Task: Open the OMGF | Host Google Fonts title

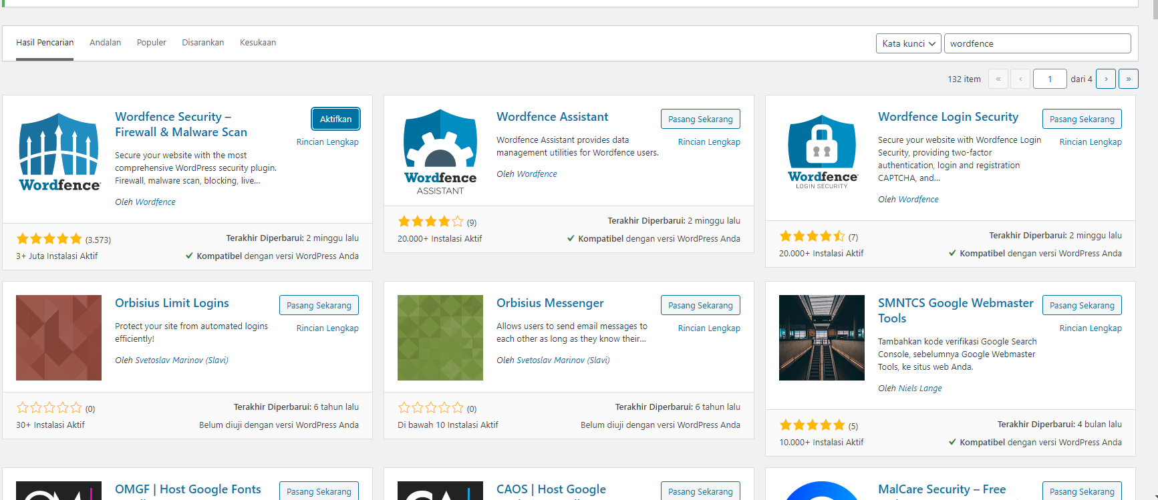Action: (188, 489)
